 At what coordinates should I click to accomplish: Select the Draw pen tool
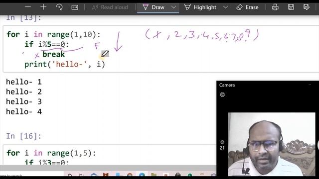click(154, 7)
